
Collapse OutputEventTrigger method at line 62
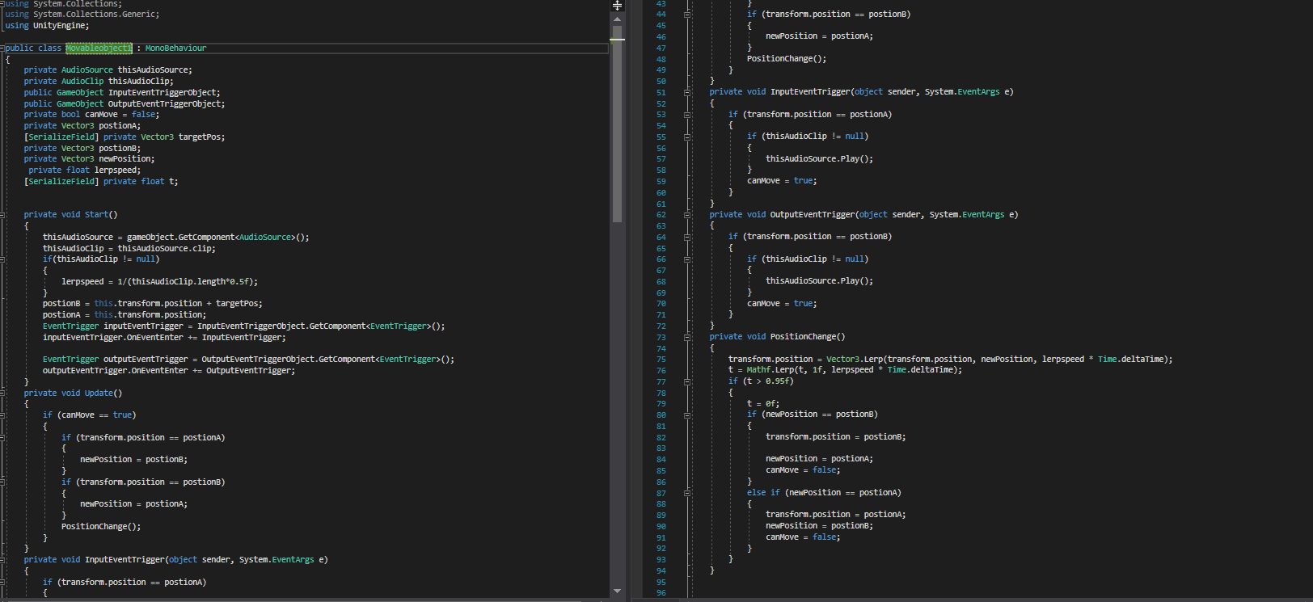coord(687,215)
